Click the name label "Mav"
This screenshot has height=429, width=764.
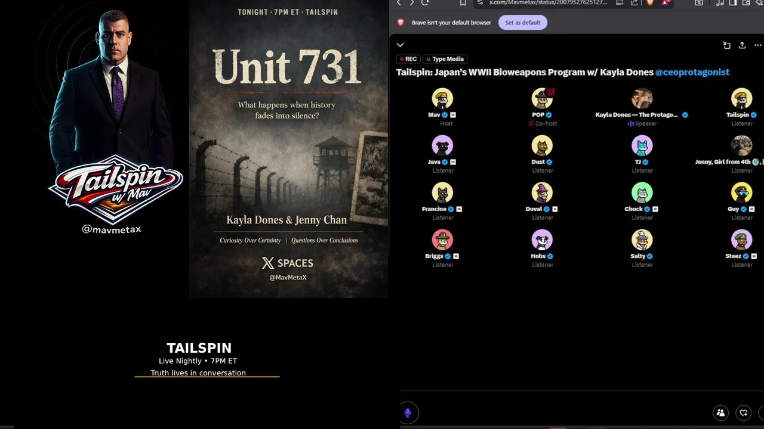tap(434, 115)
